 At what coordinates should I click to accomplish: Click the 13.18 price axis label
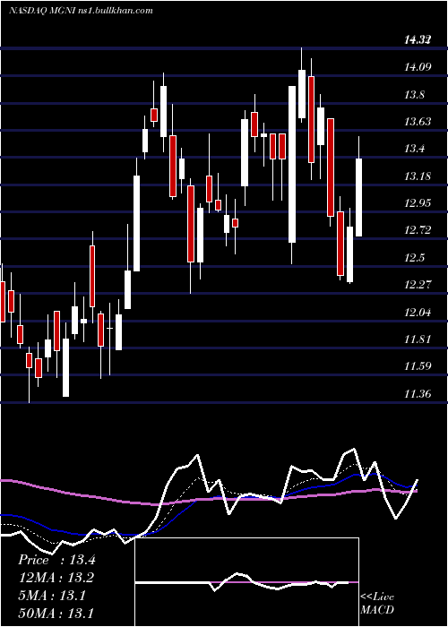click(418, 176)
